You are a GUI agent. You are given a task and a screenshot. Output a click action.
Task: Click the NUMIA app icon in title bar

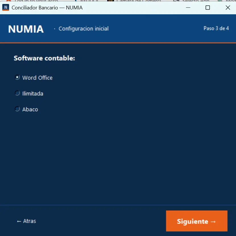(x=6, y=7)
